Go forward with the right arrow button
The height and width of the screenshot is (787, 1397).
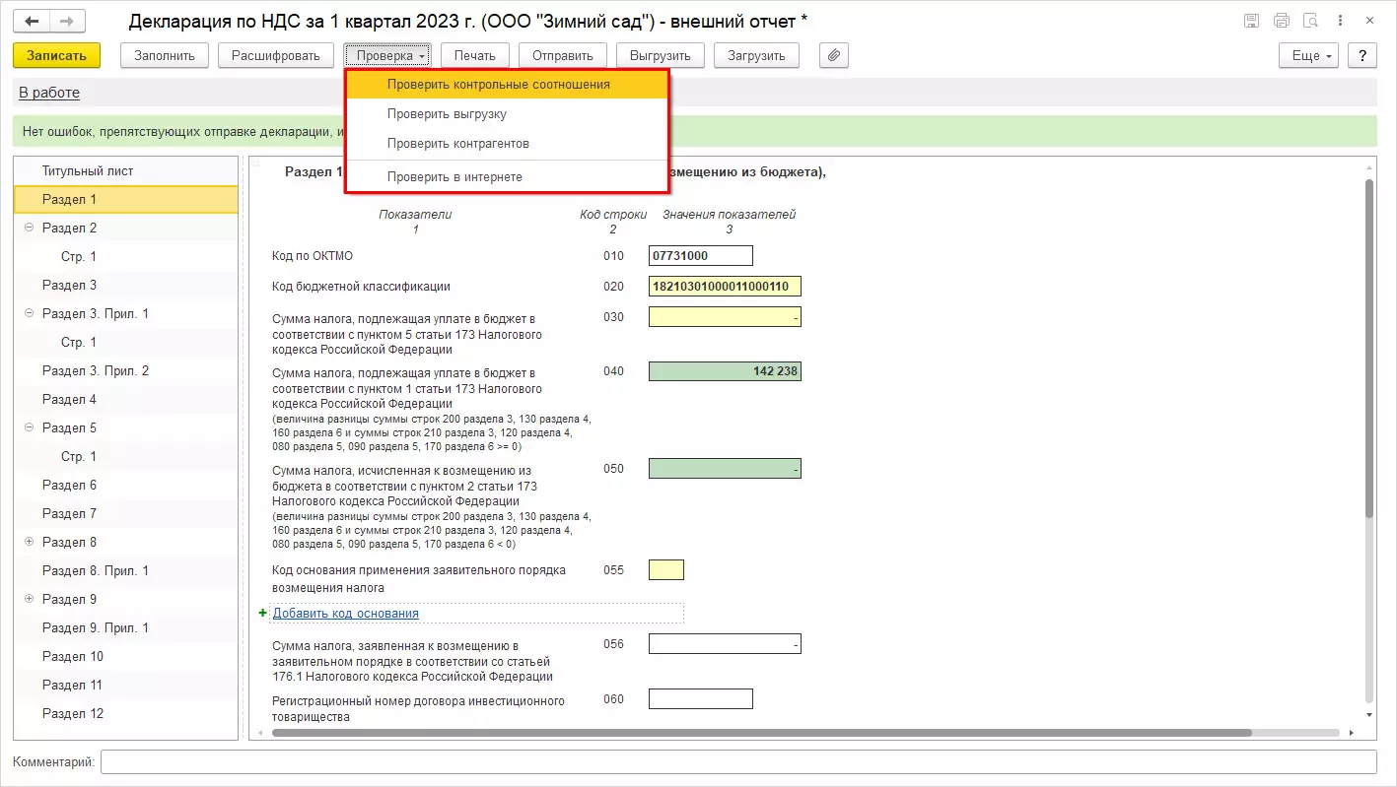(x=67, y=21)
